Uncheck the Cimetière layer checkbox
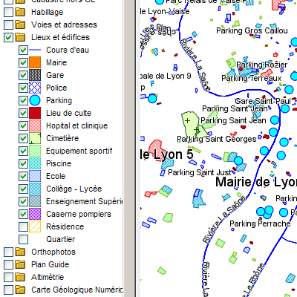The height and width of the screenshot is (297, 297). (24, 138)
